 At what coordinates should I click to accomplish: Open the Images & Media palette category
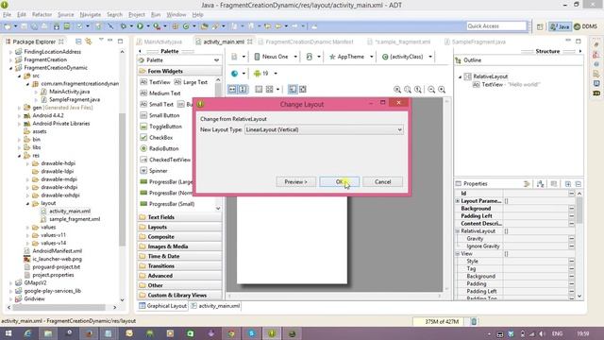click(x=179, y=246)
